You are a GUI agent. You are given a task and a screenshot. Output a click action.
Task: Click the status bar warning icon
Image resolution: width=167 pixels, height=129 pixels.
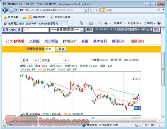[4, 125]
